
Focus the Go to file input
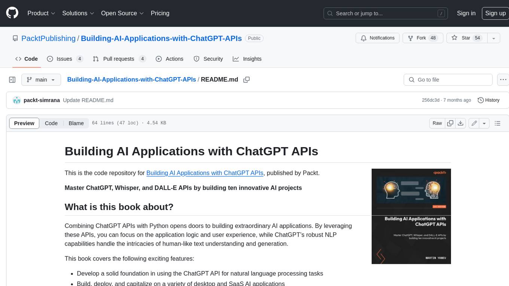point(448,80)
